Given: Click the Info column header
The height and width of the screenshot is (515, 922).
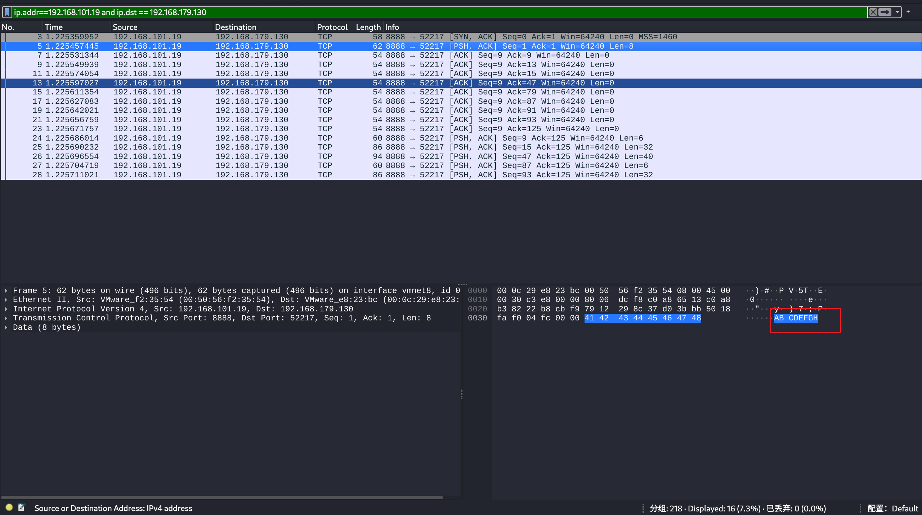Looking at the screenshot, I should click(392, 27).
